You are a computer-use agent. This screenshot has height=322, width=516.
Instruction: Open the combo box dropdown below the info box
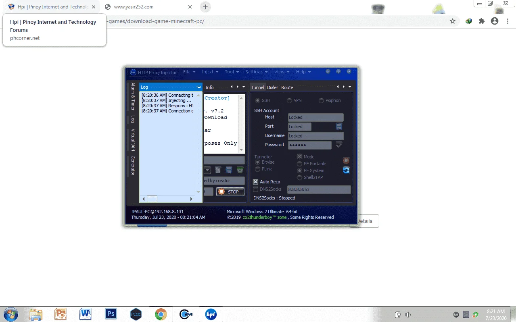click(x=207, y=170)
